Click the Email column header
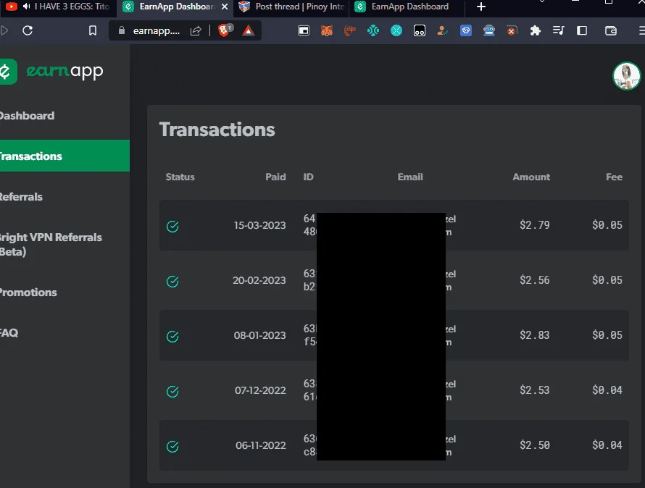645x488 pixels. coord(410,177)
